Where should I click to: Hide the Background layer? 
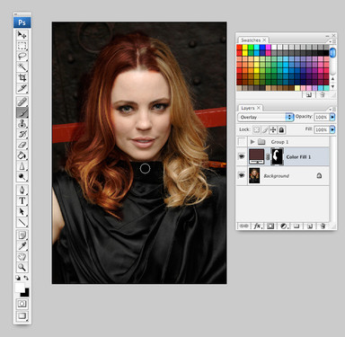tap(242, 175)
